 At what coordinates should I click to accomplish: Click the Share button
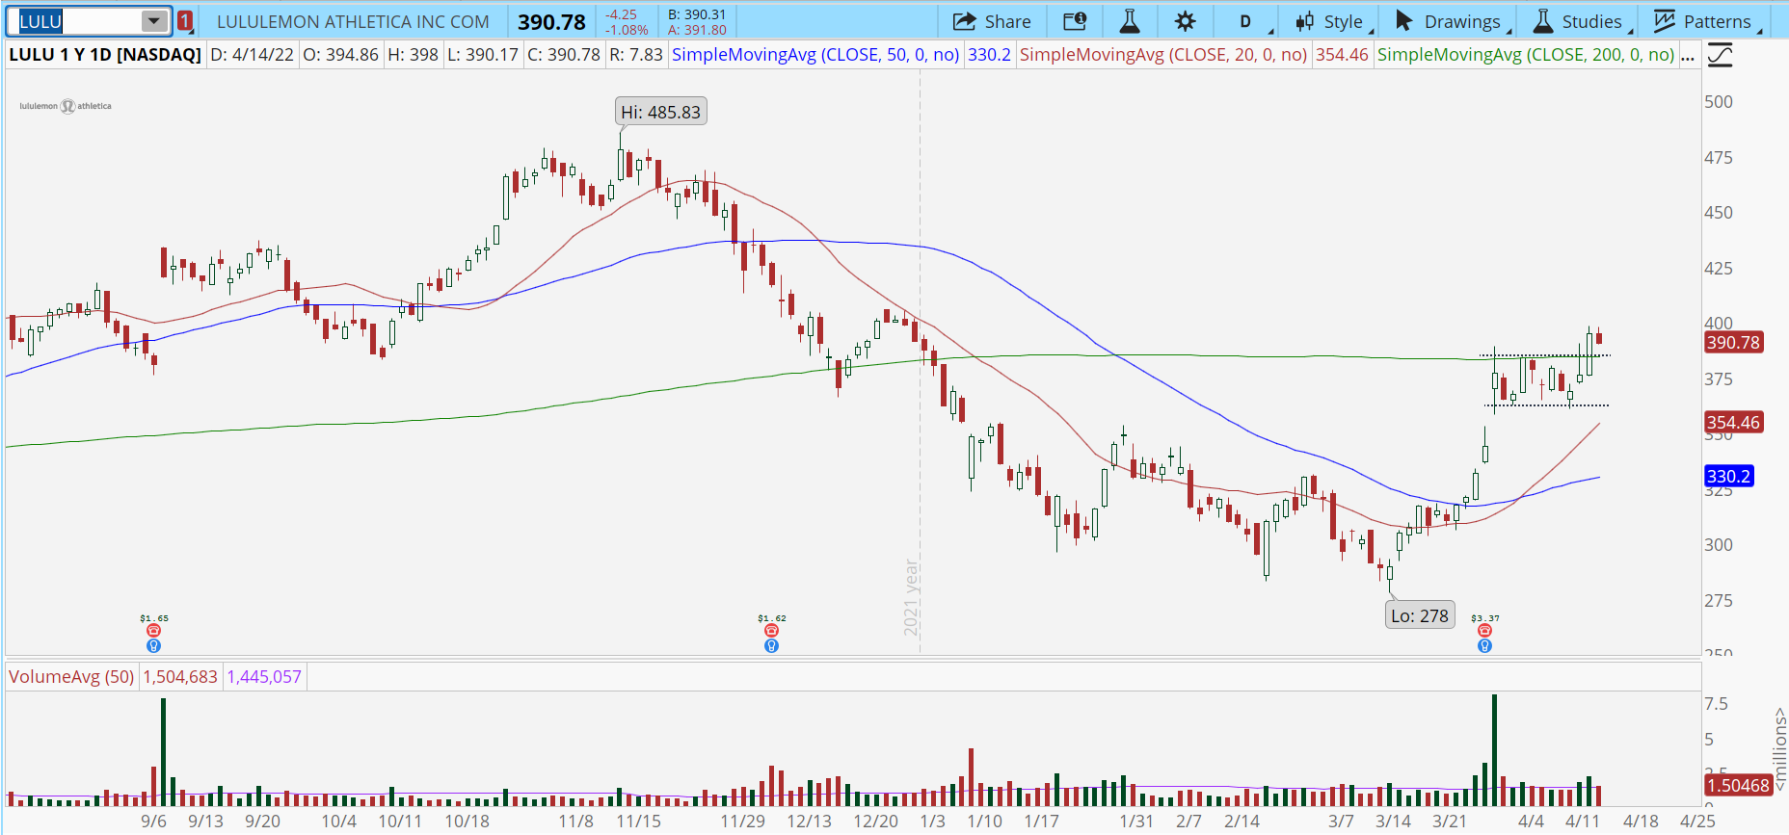992,21
